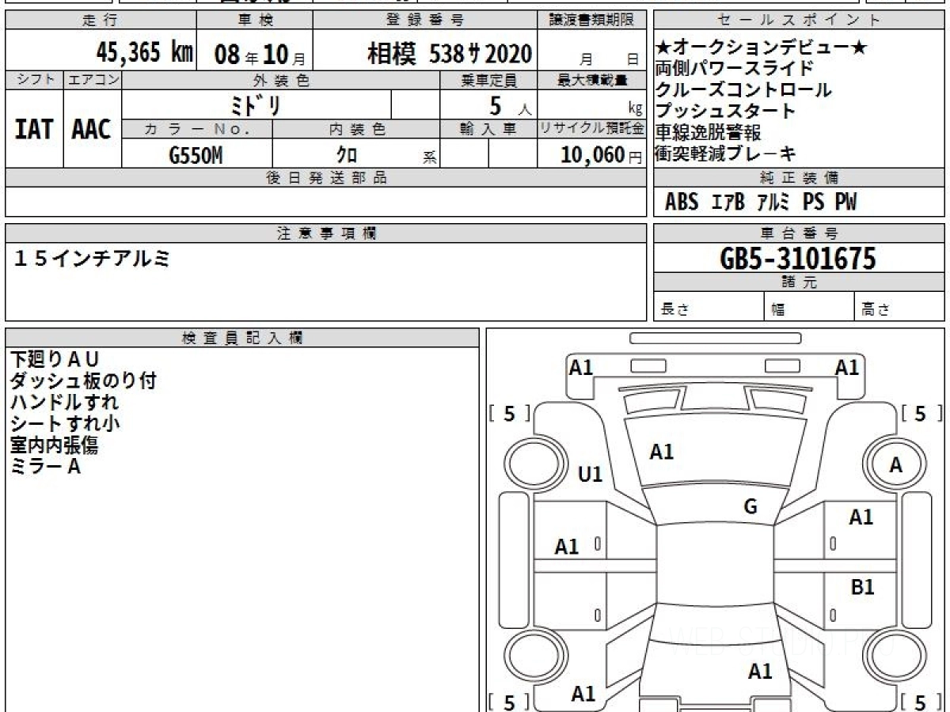
Task: Select chassis number GB5-3101675
Action: 798,258
